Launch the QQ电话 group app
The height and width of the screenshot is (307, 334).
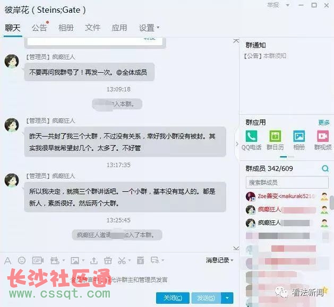coord(251,140)
